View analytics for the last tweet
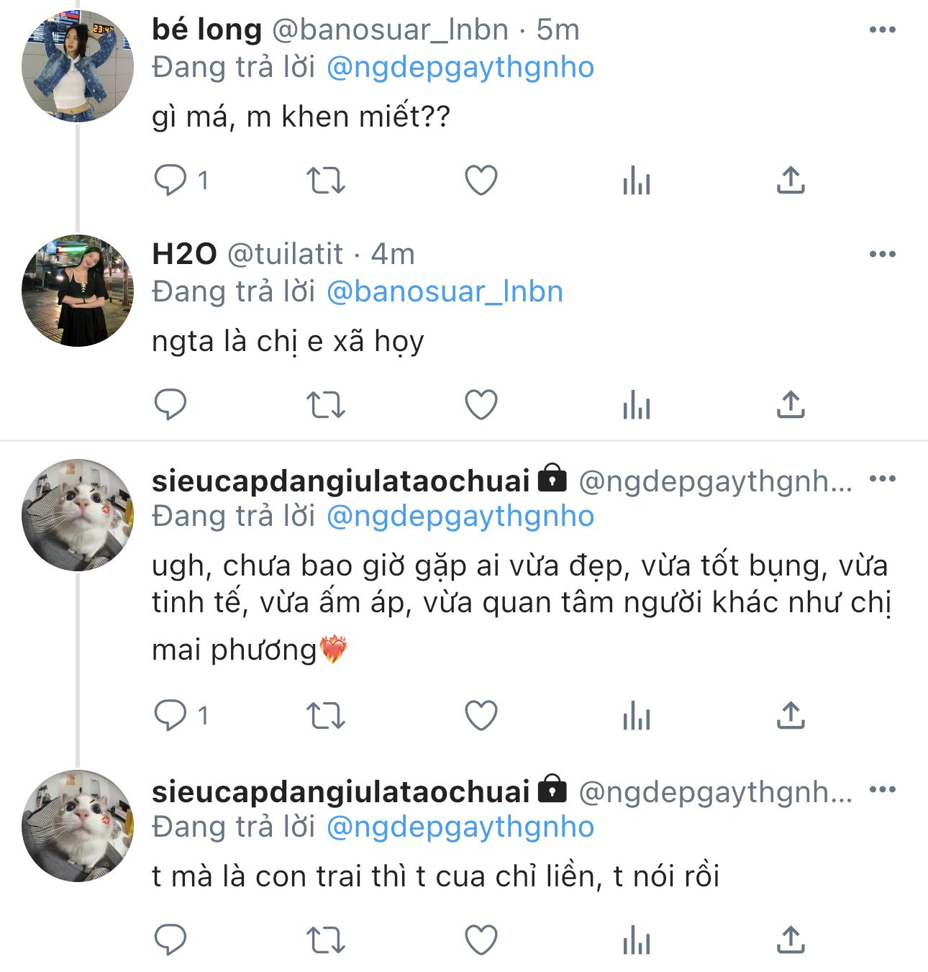Image resolution: width=928 pixels, height=972 pixels. (636, 940)
